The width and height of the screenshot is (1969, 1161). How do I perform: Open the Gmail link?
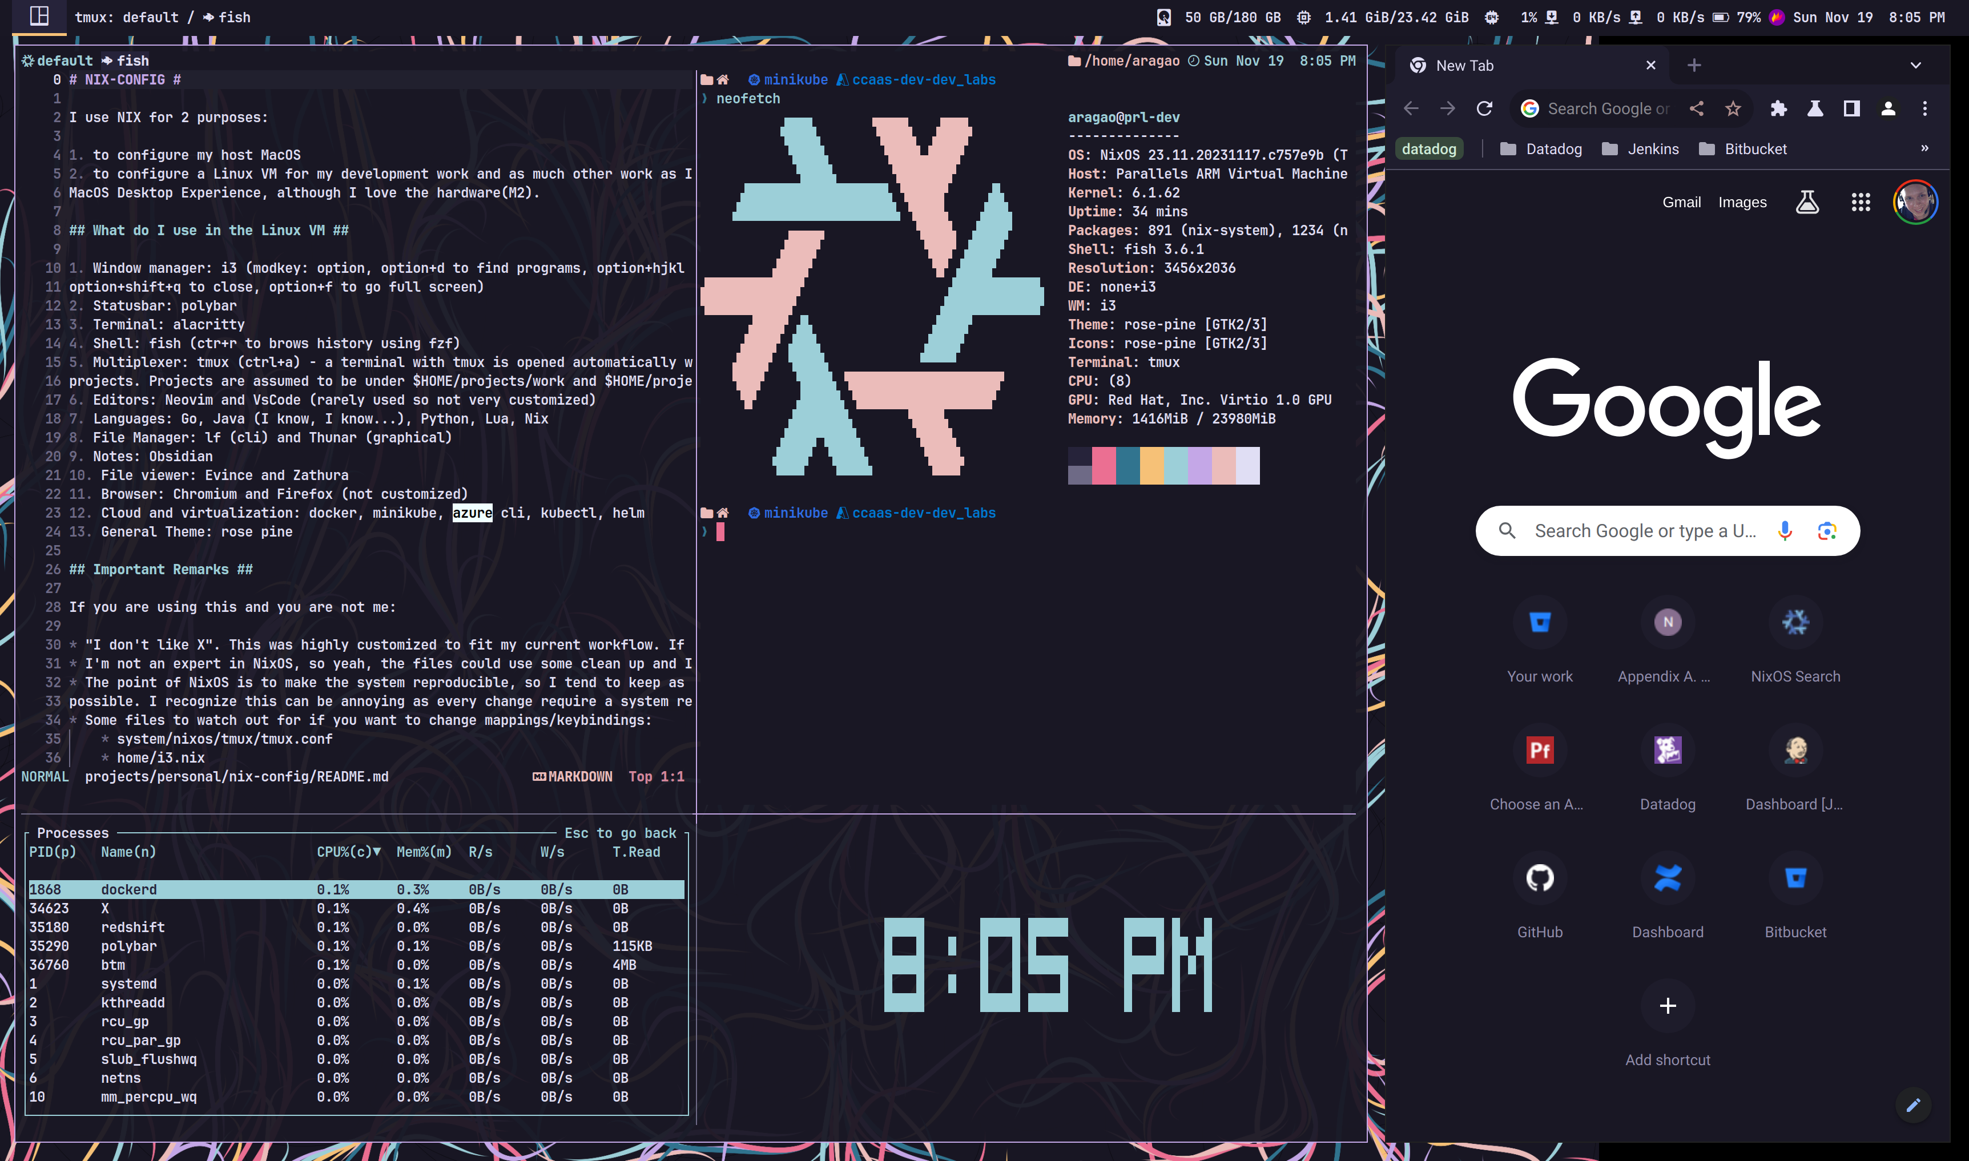(1681, 203)
